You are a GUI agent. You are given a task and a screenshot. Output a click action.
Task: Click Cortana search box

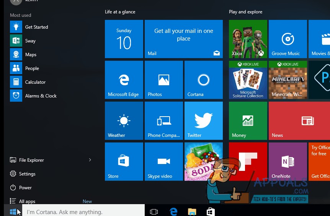tap(83, 211)
